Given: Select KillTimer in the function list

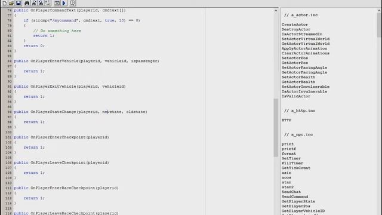Looking at the screenshot, I should (x=292, y=163).
